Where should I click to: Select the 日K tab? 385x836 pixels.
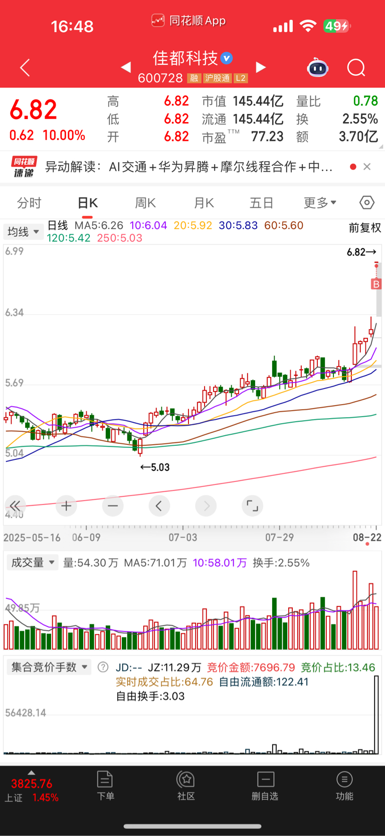click(88, 203)
